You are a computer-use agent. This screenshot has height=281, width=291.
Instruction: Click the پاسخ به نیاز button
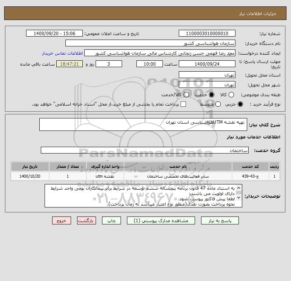point(220,221)
